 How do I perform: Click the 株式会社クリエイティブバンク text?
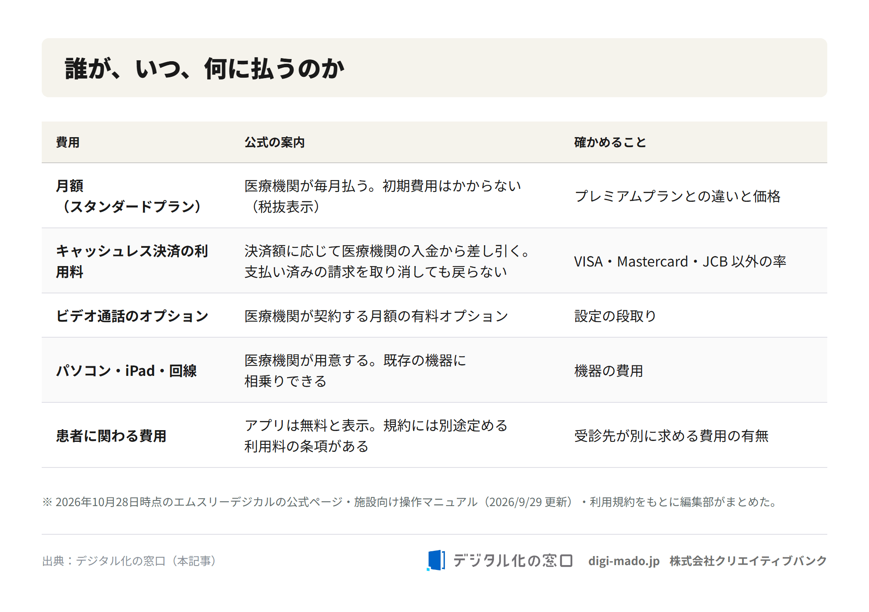748,561
